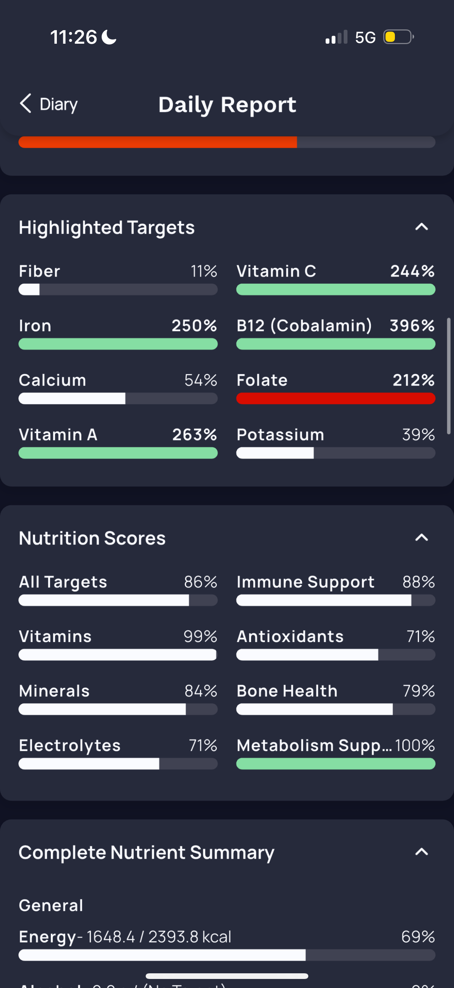
Task: Tap the Energy kcal summary row
Action: [227, 944]
